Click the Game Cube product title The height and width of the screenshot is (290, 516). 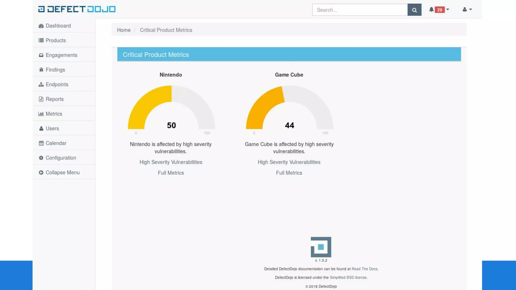[289, 75]
